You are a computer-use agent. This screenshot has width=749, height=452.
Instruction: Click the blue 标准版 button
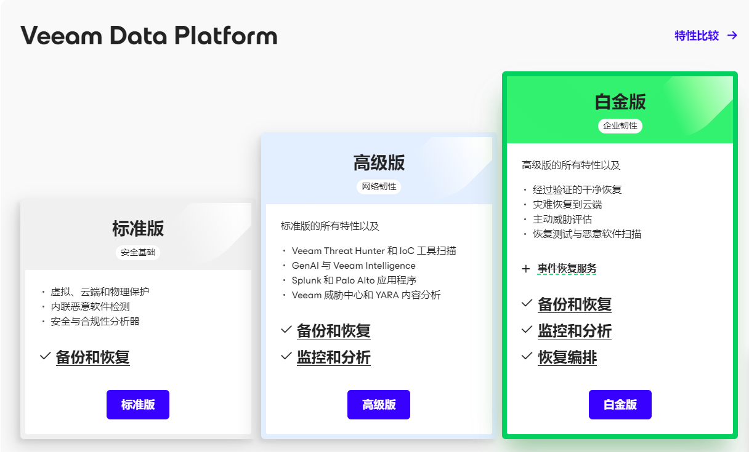point(138,405)
